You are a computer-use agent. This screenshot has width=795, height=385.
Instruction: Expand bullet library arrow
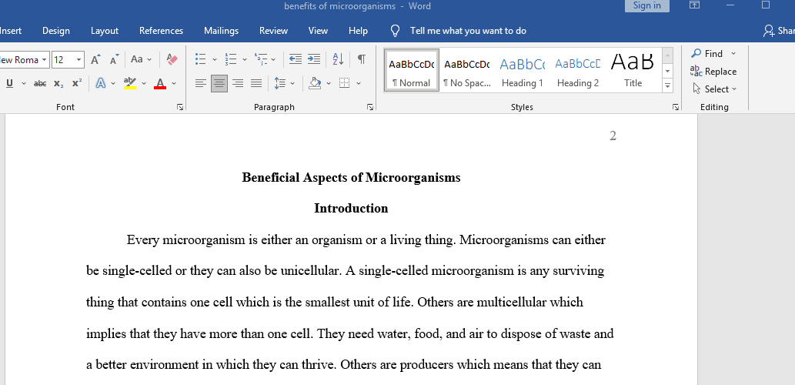[x=214, y=59]
